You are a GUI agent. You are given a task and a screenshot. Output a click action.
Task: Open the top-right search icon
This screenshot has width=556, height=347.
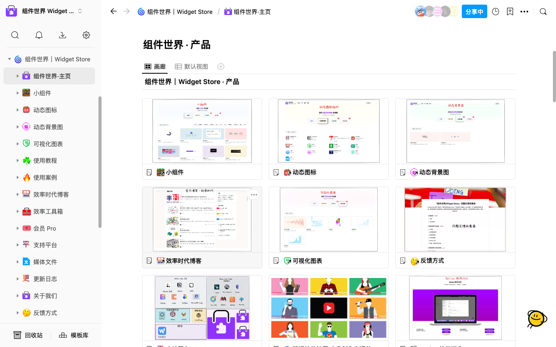coord(543,12)
